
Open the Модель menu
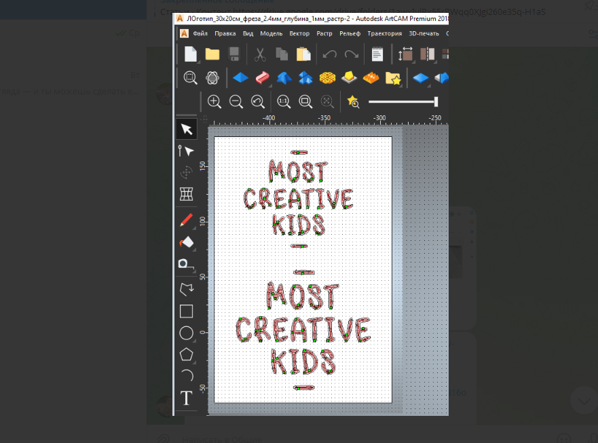coord(271,33)
